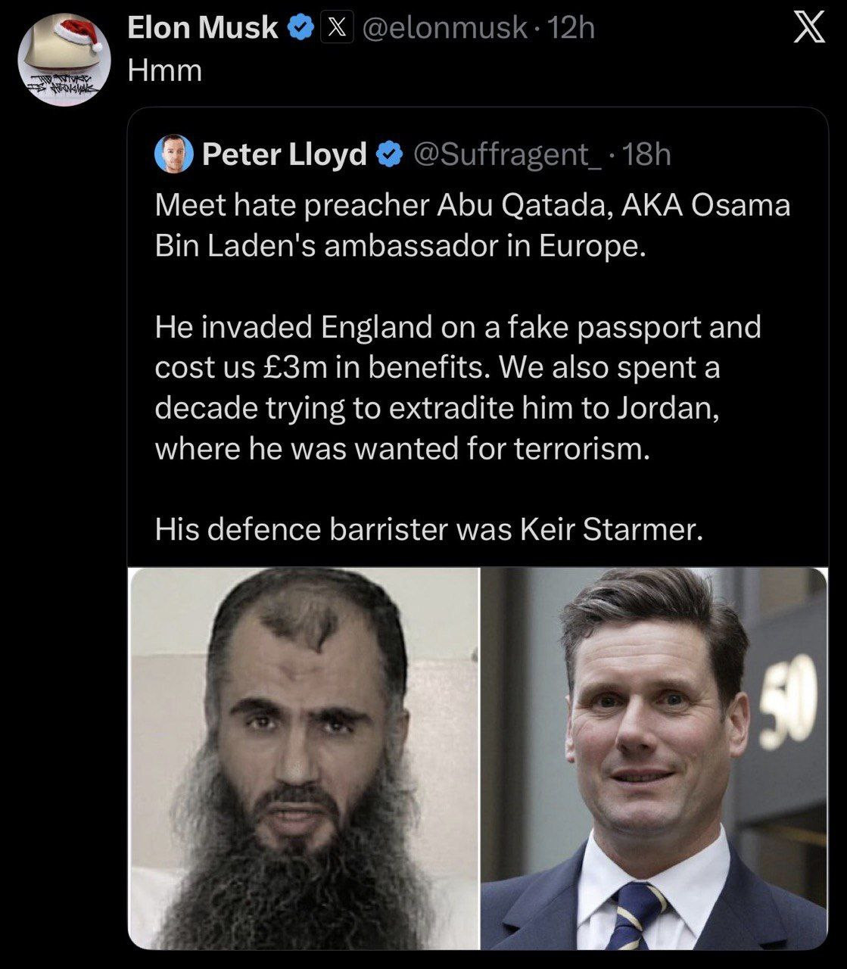Click the "His defence barrister" sentence
Viewport: 847px width, 969px height.
(428, 529)
